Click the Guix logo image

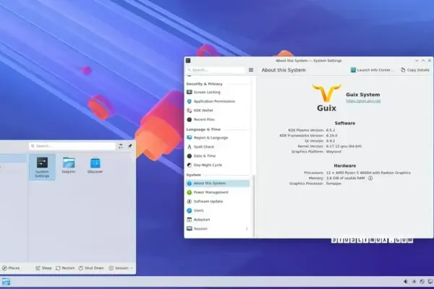pos(327,98)
